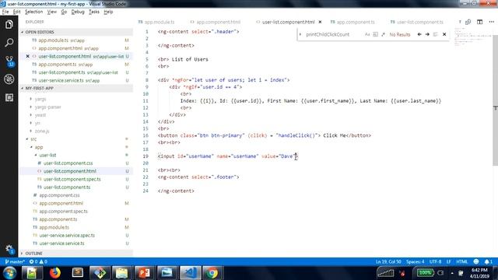Open the Extensions view in activity bar
Screen dimensions: 498x280
(x=9, y=97)
